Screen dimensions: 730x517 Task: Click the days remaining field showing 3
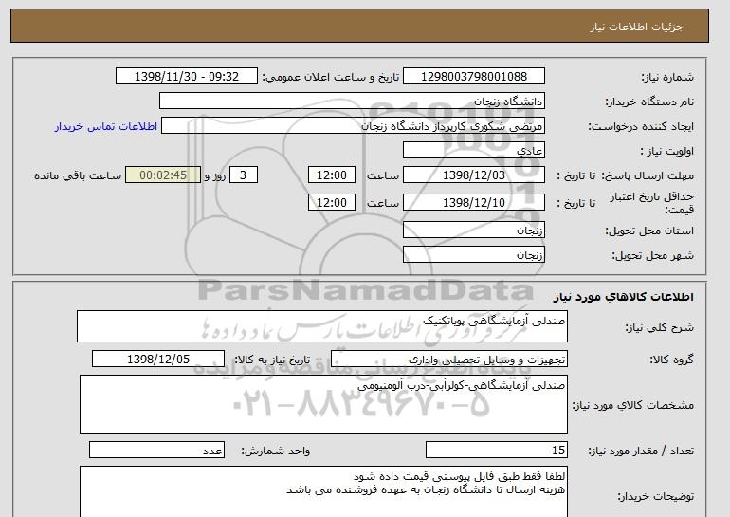[x=243, y=175]
